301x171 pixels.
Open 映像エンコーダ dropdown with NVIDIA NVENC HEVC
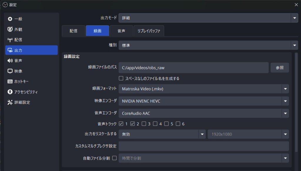coord(204,101)
